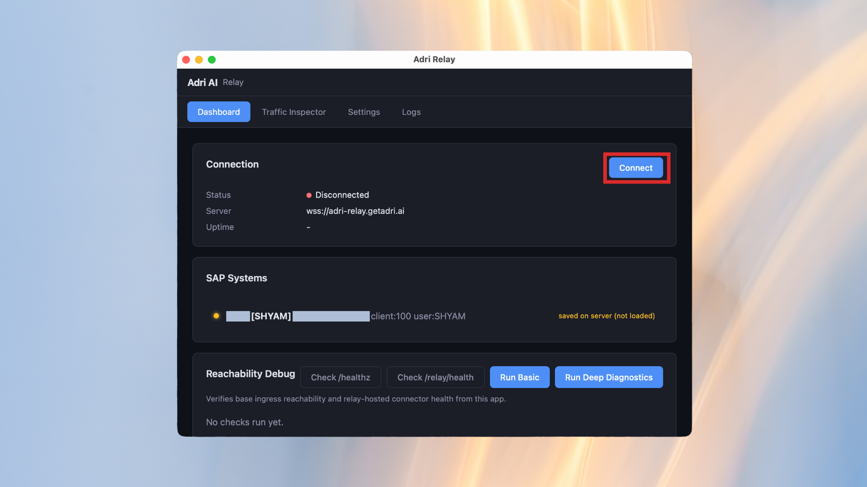
Task: Click the client:100 user:SHYAM text
Action: (x=419, y=316)
